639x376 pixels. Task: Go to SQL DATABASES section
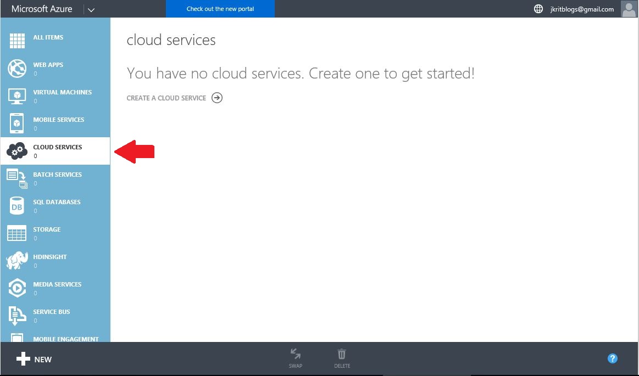click(x=57, y=202)
